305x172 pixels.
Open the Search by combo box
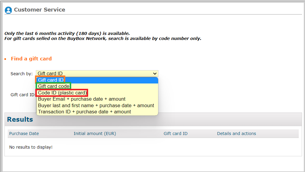click(x=95, y=74)
